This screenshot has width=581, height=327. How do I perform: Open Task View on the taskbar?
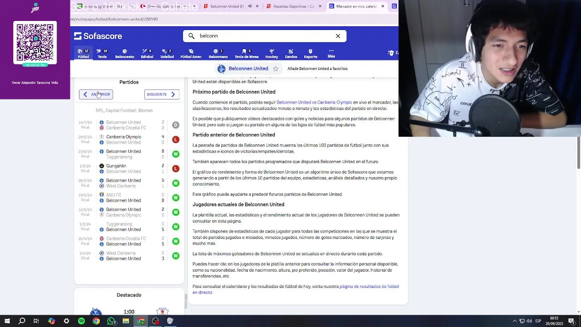point(36,321)
